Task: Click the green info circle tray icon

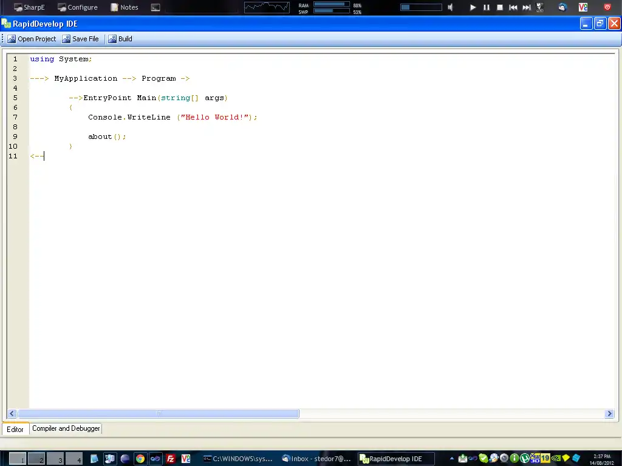Action: click(514, 459)
